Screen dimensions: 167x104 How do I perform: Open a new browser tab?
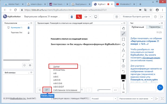[x=140, y=4]
